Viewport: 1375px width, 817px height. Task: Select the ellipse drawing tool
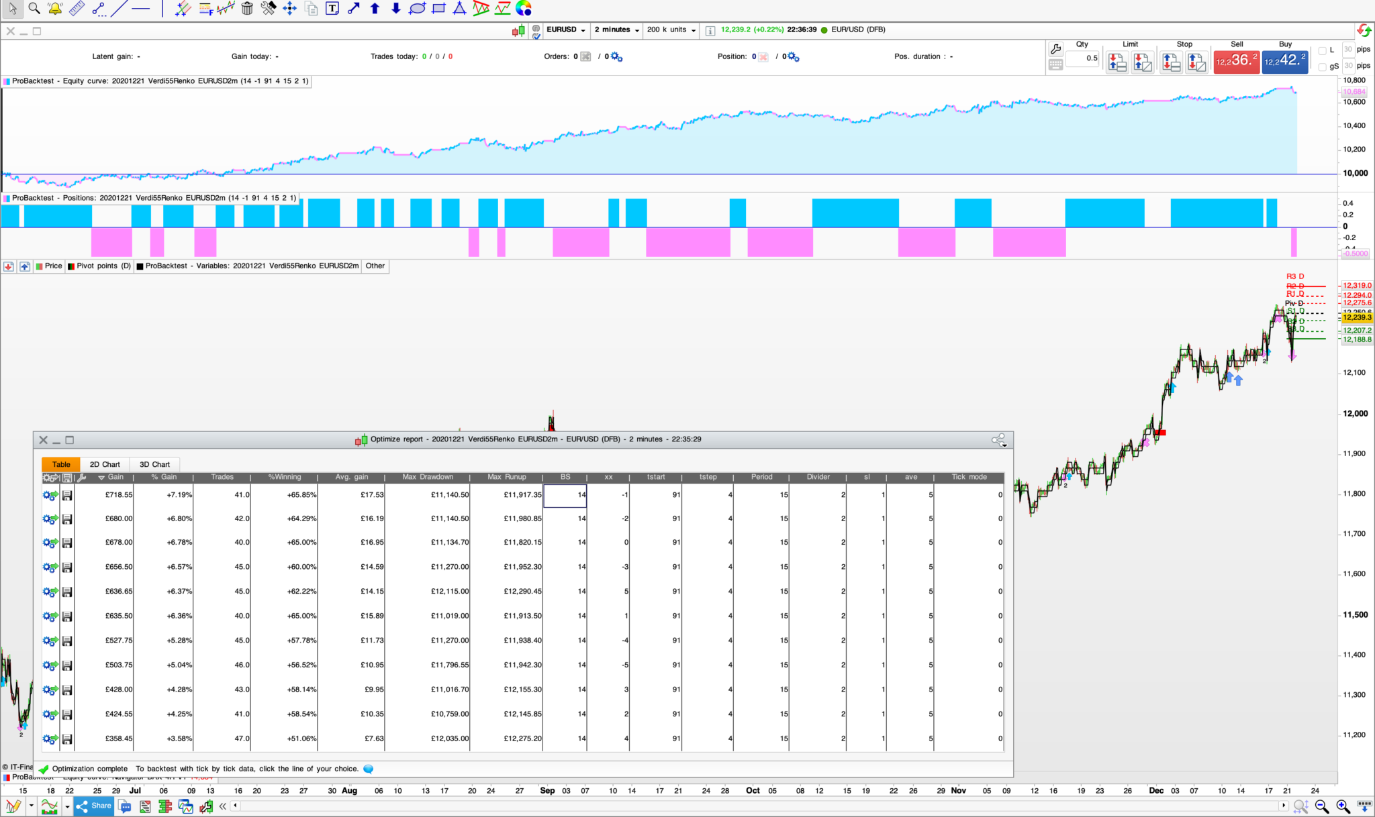(417, 9)
